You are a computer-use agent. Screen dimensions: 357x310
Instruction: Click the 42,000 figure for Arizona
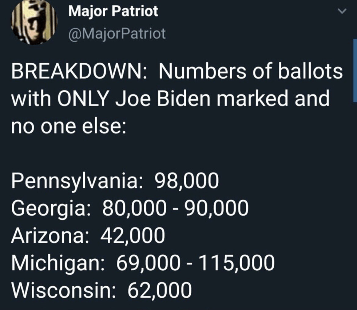[x=132, y=236]
